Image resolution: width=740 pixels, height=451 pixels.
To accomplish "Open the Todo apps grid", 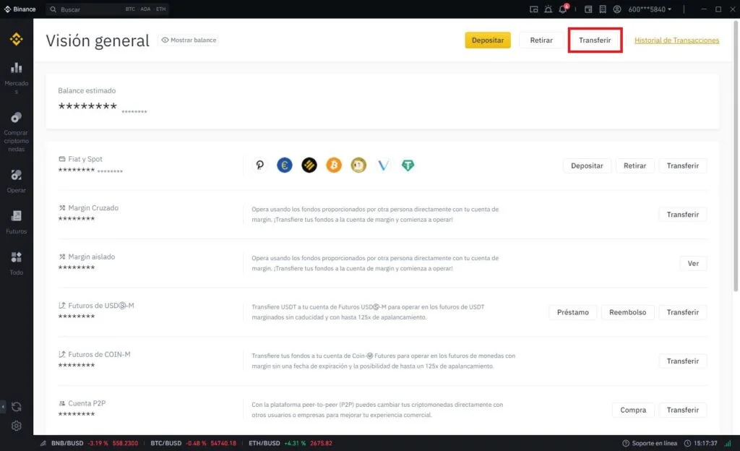I will [17, 263].
